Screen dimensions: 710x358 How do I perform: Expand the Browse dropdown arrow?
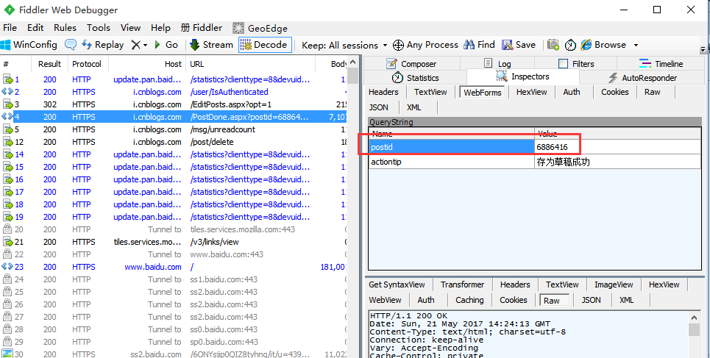[636, 46]
